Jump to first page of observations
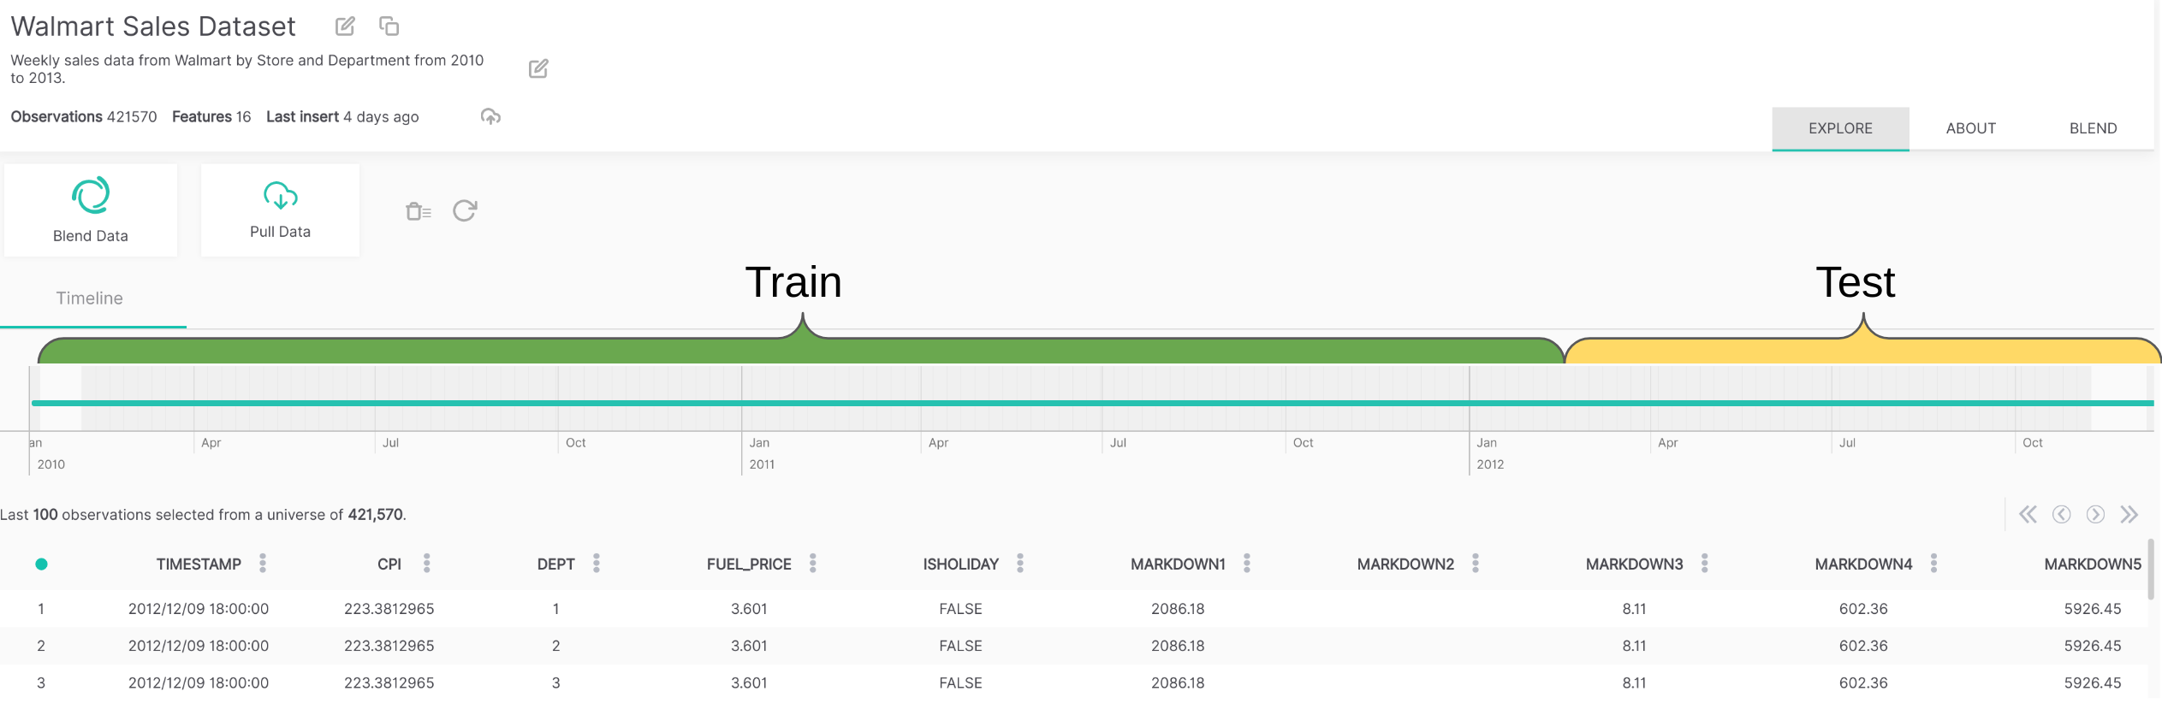 pyautogui.click(x=2028, y=514)
